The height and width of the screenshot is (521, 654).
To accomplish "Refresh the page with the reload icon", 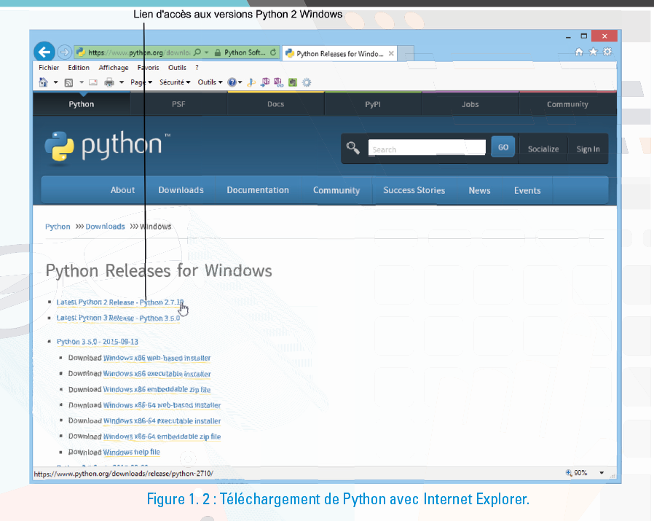I will [273, 52].
